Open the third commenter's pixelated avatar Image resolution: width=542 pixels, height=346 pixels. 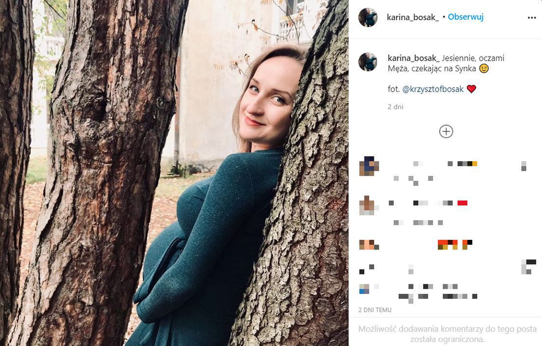pos(367,244)
